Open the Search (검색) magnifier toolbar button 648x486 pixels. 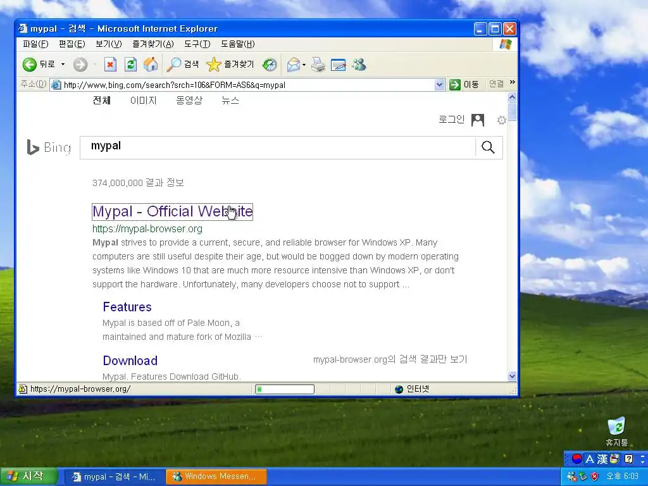click(182, 65)
